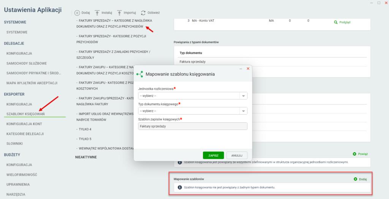Click Dodaj link in Mapowanie szablonów section
Viewport: 389px width, 199px height.
pyautogui.click(x=363, y=179)
